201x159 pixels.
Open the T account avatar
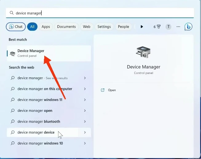click(168, 27)
